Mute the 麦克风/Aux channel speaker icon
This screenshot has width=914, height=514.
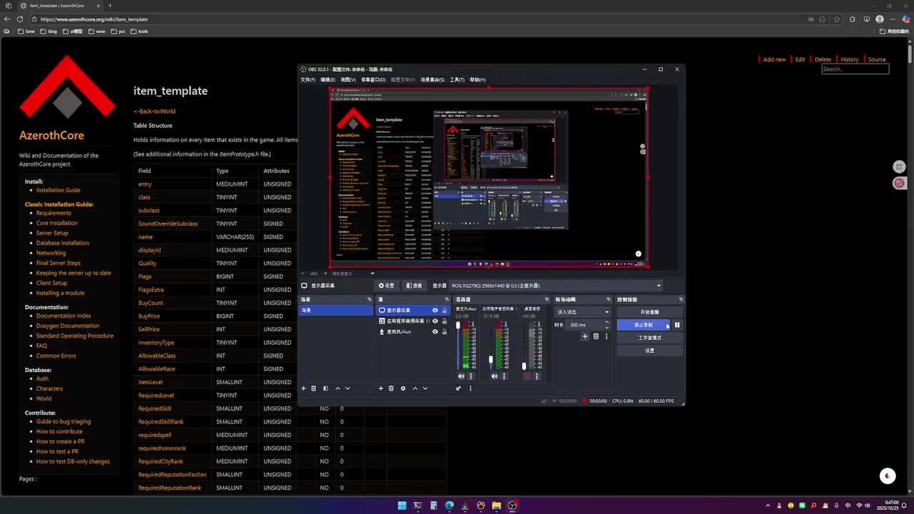coord(461,376)
